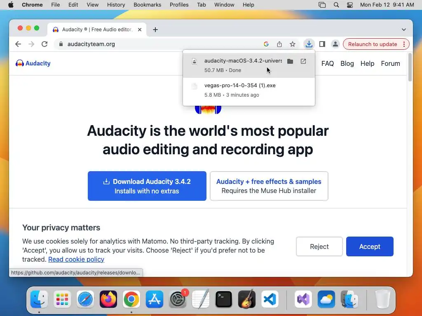Expand the tab search chevron
The height and width of the screenshot is (316, 422).
pyautogui.click(x=404, y=30)
